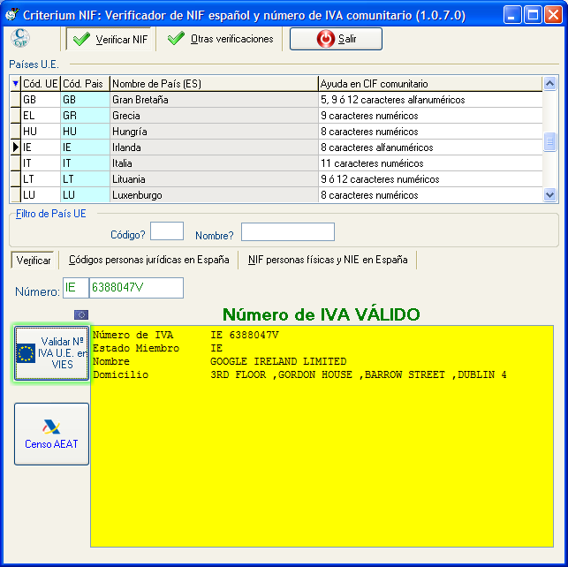Open NIF personas físicas y NIE tab
The width and height of the screenshot is (568, 567).
(x=328, y=260)
